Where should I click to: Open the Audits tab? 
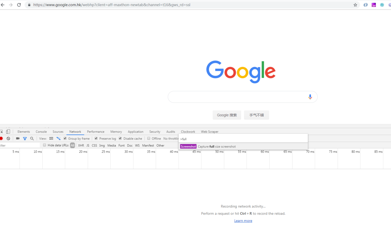(171, 132)
